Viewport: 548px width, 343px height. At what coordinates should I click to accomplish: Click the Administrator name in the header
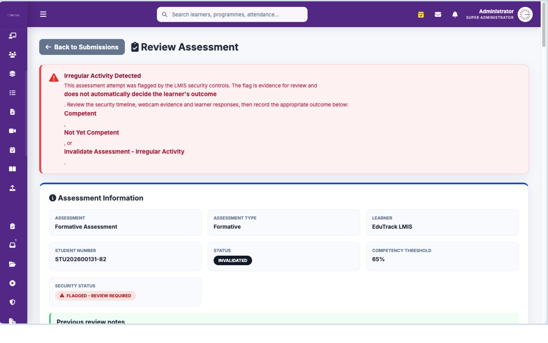[x=496, y=11]
